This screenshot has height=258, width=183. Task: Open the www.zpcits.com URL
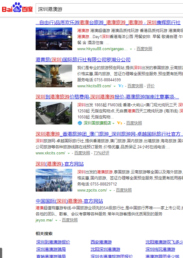[x=92, y=190]
